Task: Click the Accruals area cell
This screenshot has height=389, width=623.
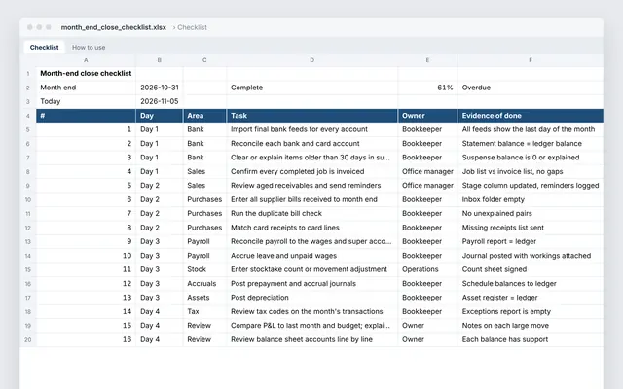Action: click(204, 284)
